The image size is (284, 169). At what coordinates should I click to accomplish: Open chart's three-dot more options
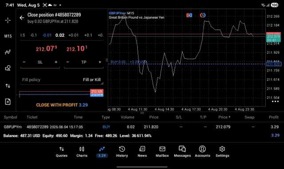[x=275, y=101]
